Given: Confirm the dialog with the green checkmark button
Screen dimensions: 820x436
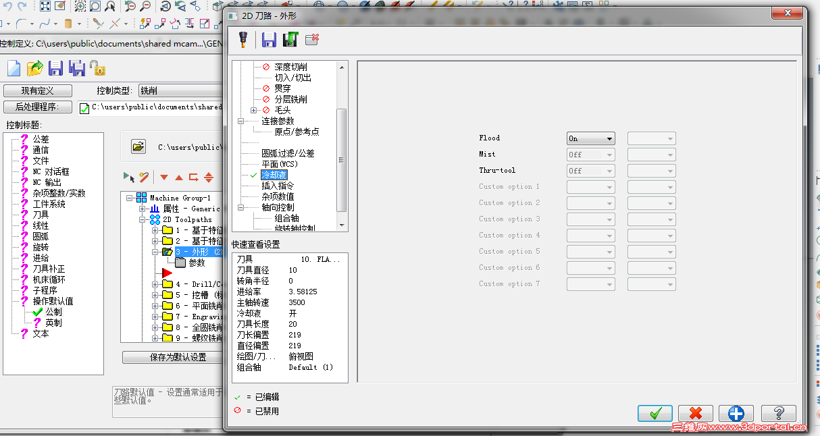Looking at the screenshot, I should (x=655, y=413).
